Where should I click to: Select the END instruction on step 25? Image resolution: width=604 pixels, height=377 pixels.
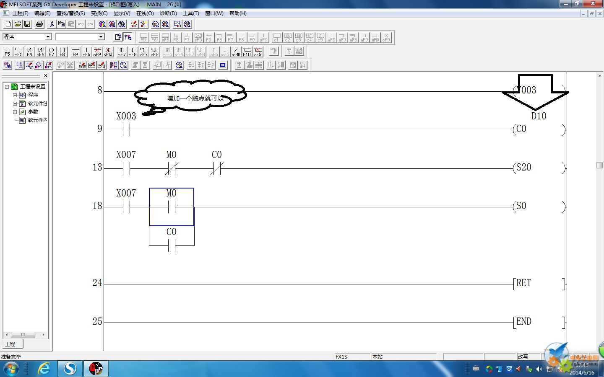(x=539, y=322)
